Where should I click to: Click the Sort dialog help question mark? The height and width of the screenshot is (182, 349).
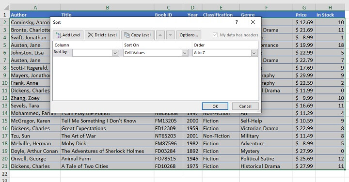tap(237, 22)
